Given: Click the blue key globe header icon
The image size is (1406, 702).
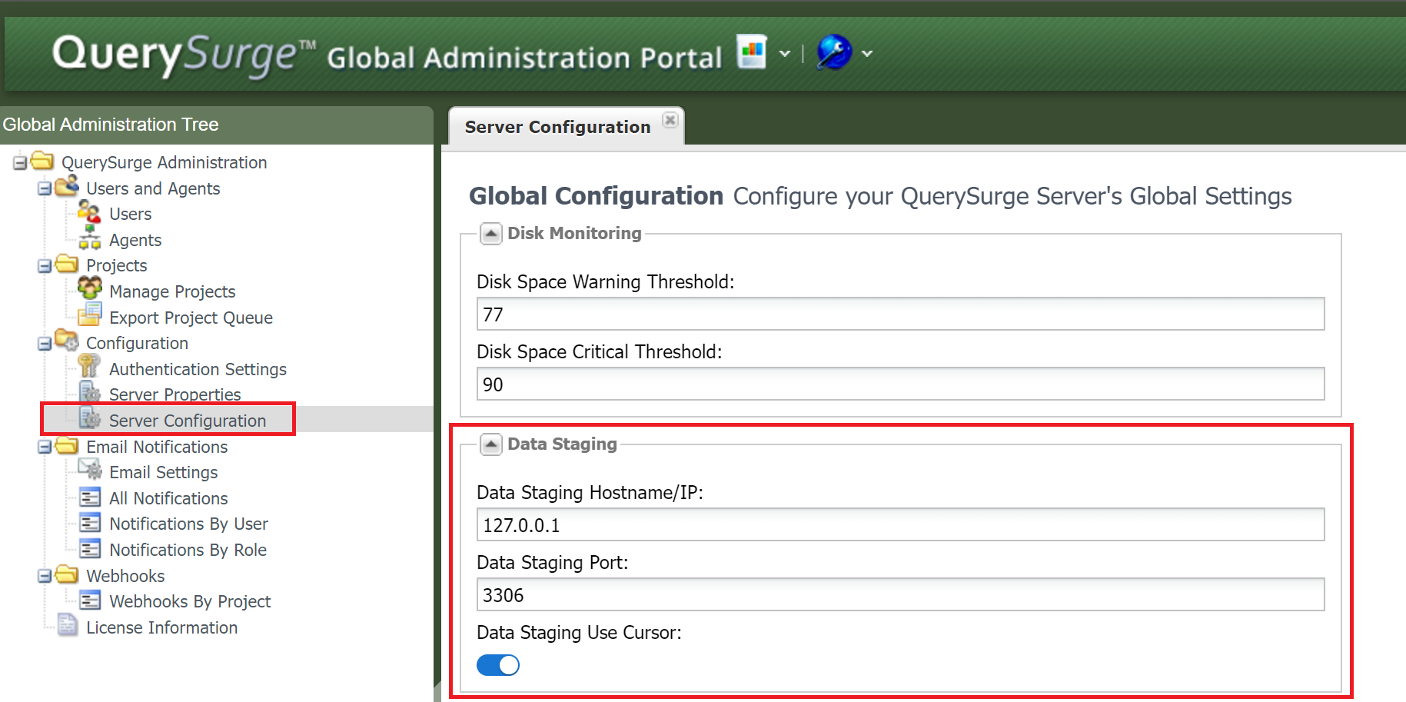Looking at the screenshot, I should pos(833,52).
